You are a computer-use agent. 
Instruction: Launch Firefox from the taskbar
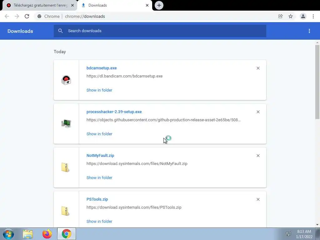(x=47, y=234)
